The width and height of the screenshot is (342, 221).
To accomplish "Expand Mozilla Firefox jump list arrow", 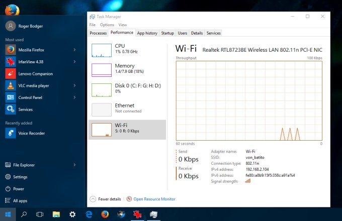I will (74, 50).
